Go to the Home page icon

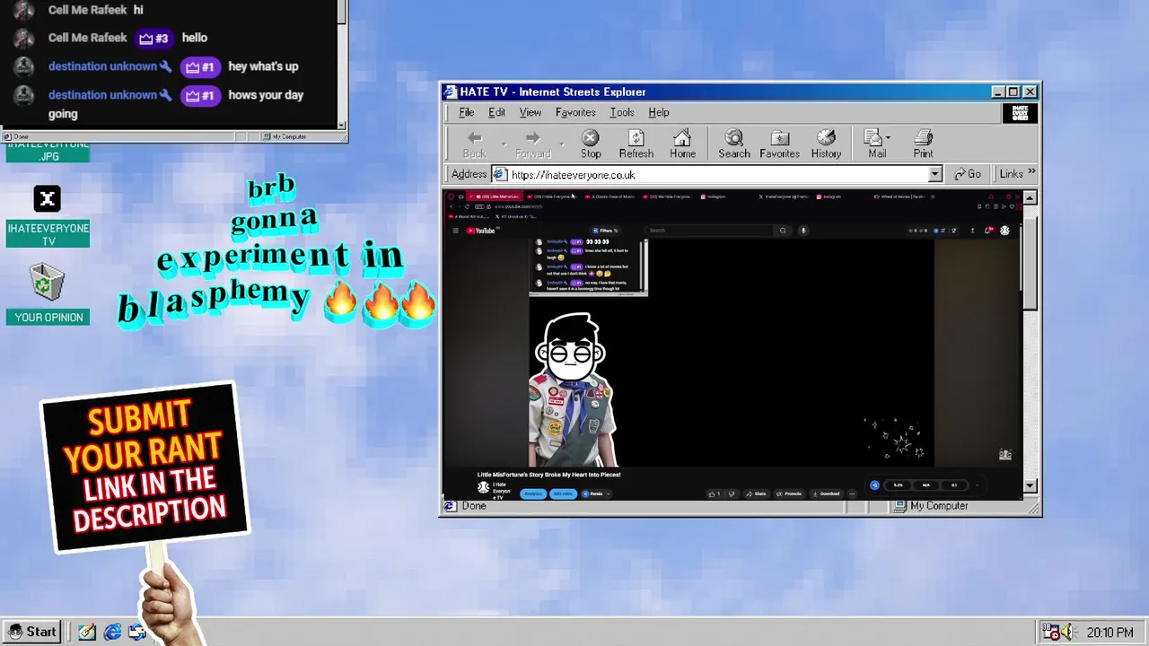coord(682,144)
